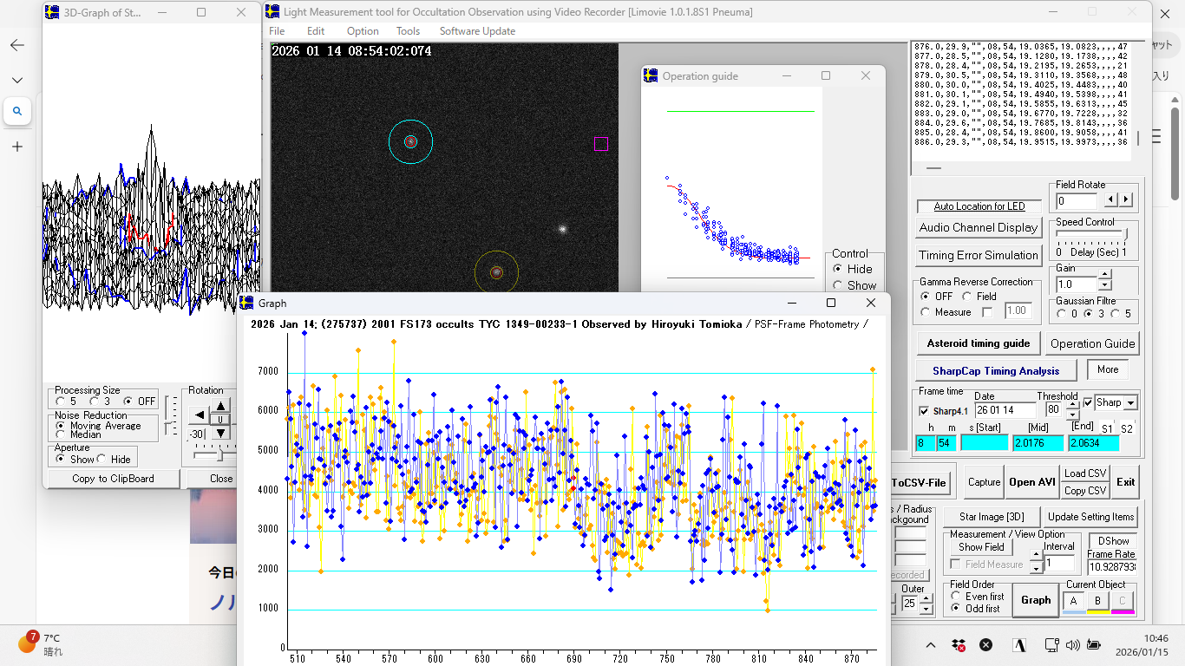Click the SharpCap Timing Analysis button
This screenshot has width=1185, height=666.
tap(996, 370)
